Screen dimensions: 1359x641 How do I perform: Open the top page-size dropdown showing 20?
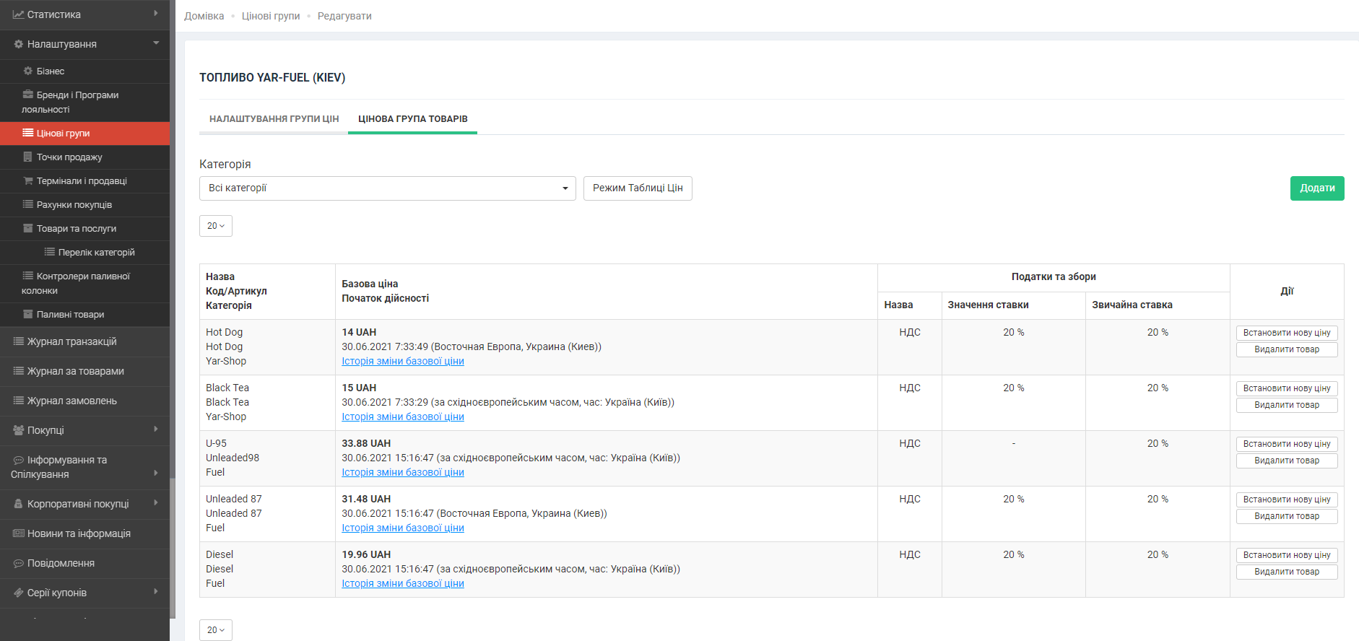click(x=215, y=226)
